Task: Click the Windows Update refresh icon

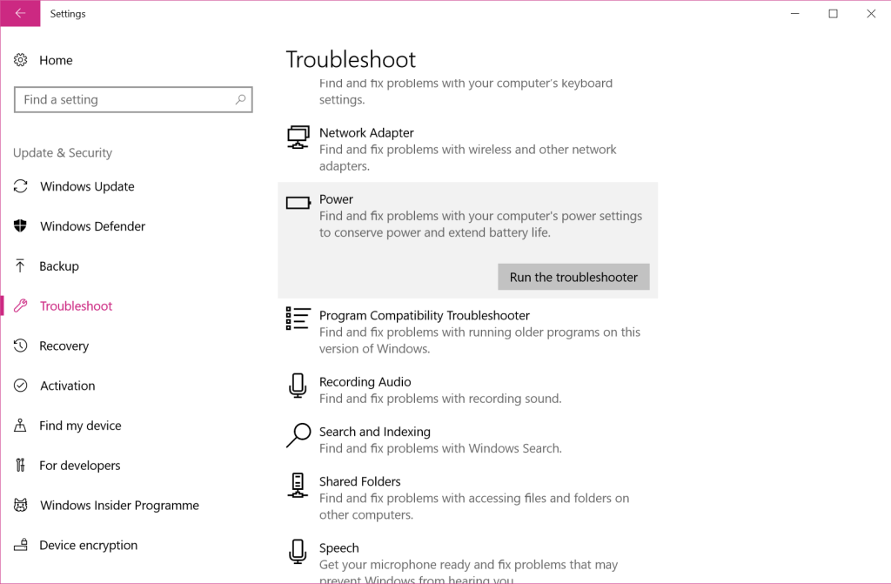Action: 21,186
